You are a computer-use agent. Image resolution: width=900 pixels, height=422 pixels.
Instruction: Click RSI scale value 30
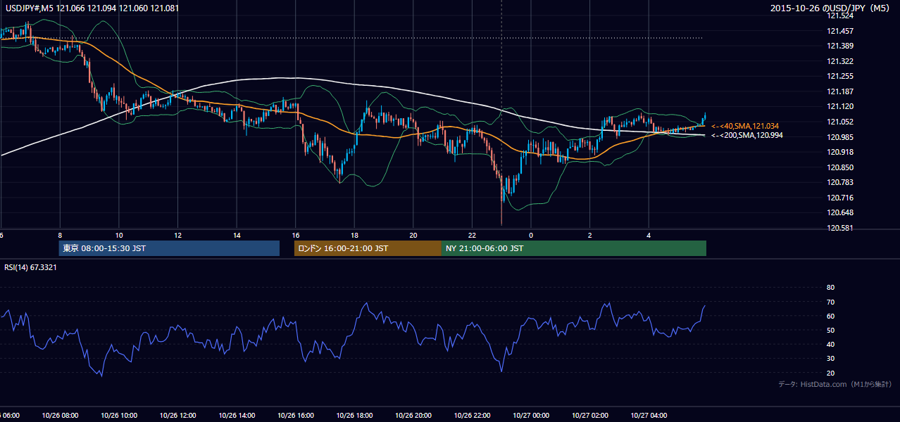tap(830, 358)
